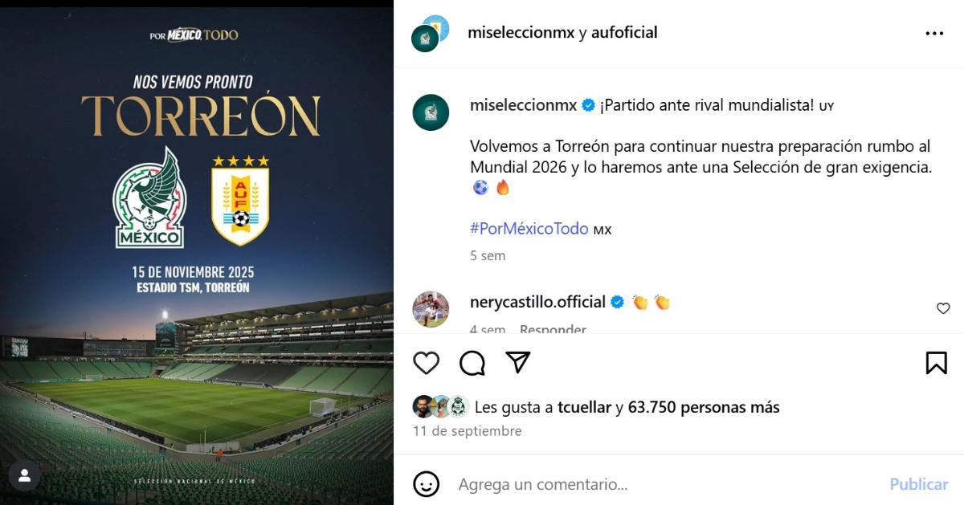Click miseleccionmx avatar beside caption
The height and width of the screenshot is (505, 964).
(x=431, y=112)
